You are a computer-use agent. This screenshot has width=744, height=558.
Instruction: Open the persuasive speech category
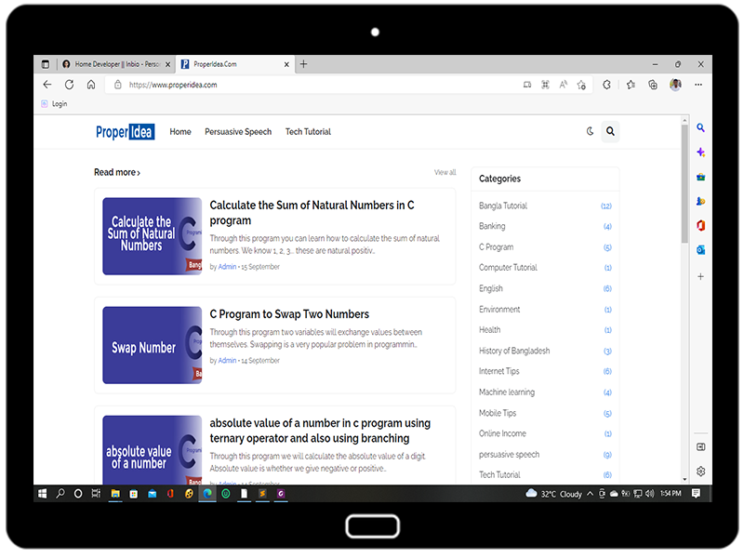(509, 455)
